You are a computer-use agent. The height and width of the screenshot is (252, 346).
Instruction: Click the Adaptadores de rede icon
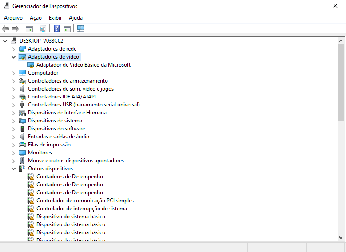[x=22, y=49]
